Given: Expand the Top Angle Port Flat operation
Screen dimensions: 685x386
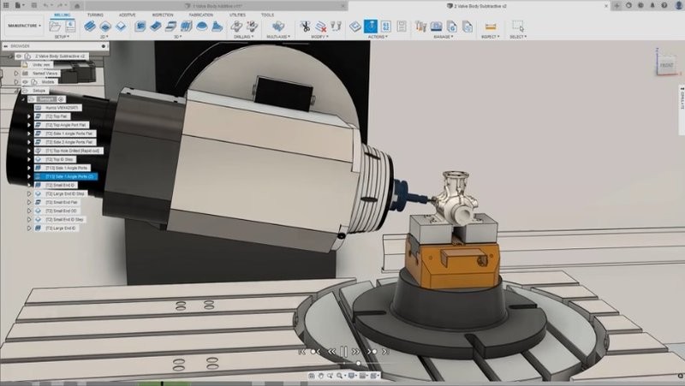Looking at the screenshot, I should click(30, 125).
